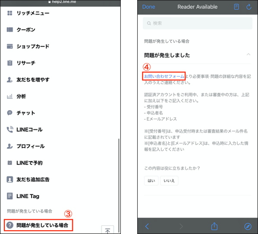Collapse the 問題が発生しました section chevron
The width and height of the screenshot is (258, 234).
tap(249, 54)
